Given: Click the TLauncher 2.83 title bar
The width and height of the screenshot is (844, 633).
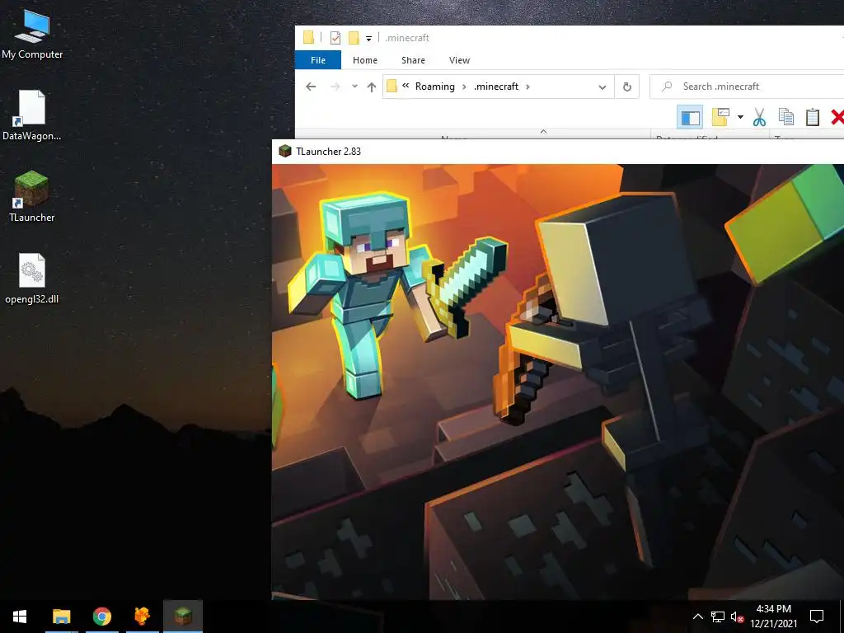Looking at the screenshot, I should [x=558, y=152].
